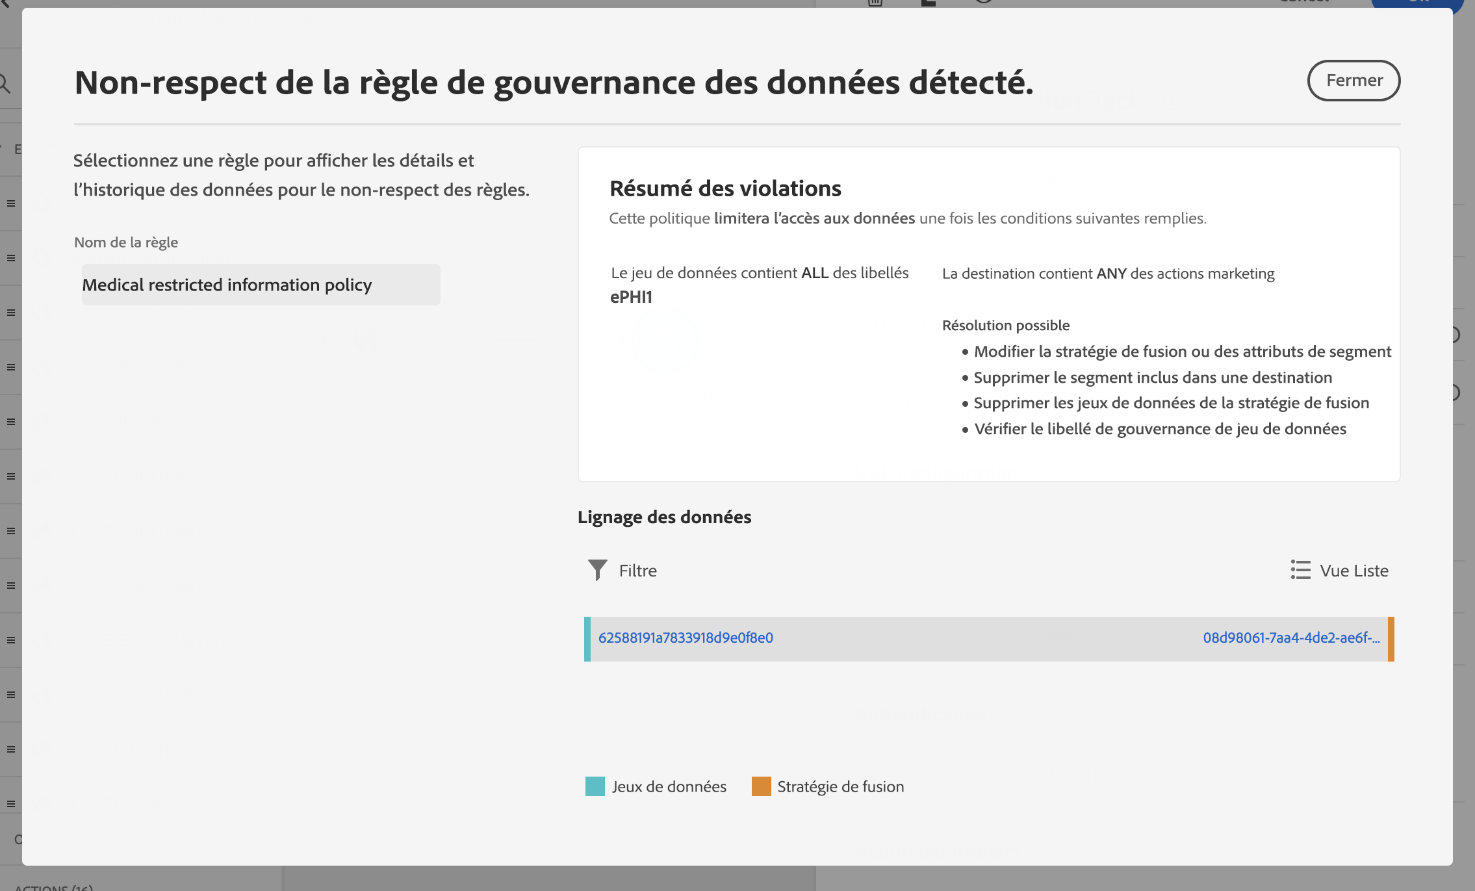Open the dataset link 62588191a7833918d9e0f8e0
Viewport: 1475px width, 891px height.
click(686, 638)
